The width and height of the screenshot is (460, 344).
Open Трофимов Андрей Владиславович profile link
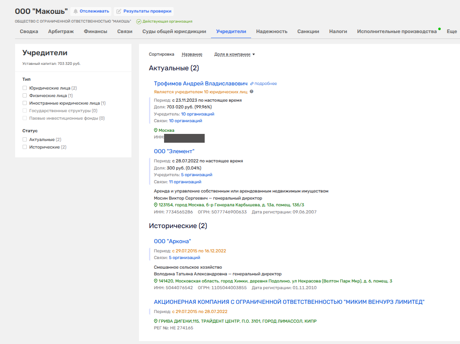tap(200, 84)
